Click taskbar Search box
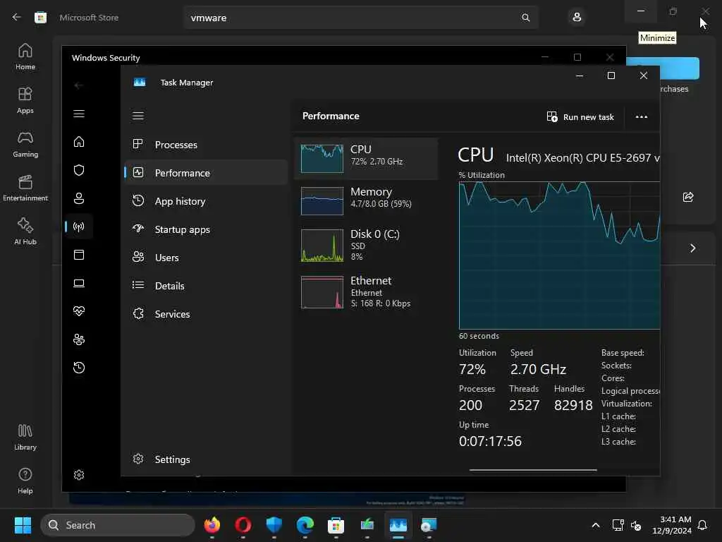Screen dimensions: 722x542 (x=118, y=525)
